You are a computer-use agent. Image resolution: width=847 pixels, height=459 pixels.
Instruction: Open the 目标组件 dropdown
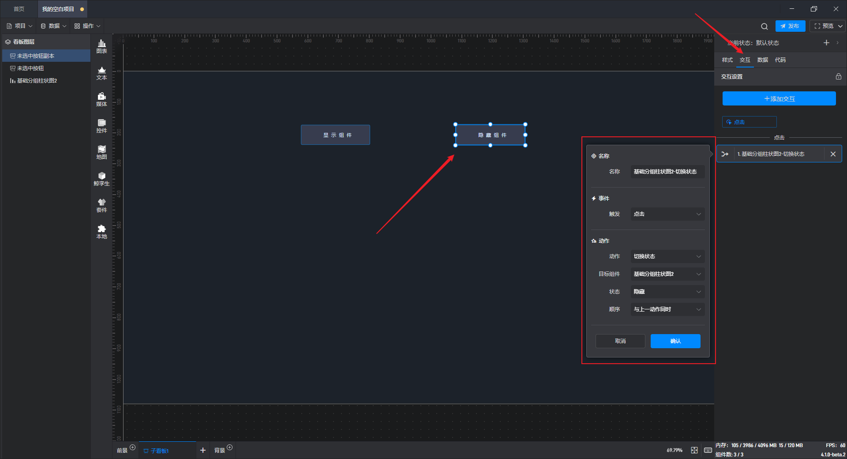(667, 274)
